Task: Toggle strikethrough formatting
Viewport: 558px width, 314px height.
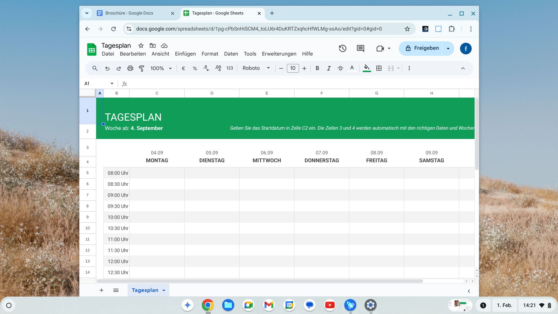Action: click(x=340, y=68)
